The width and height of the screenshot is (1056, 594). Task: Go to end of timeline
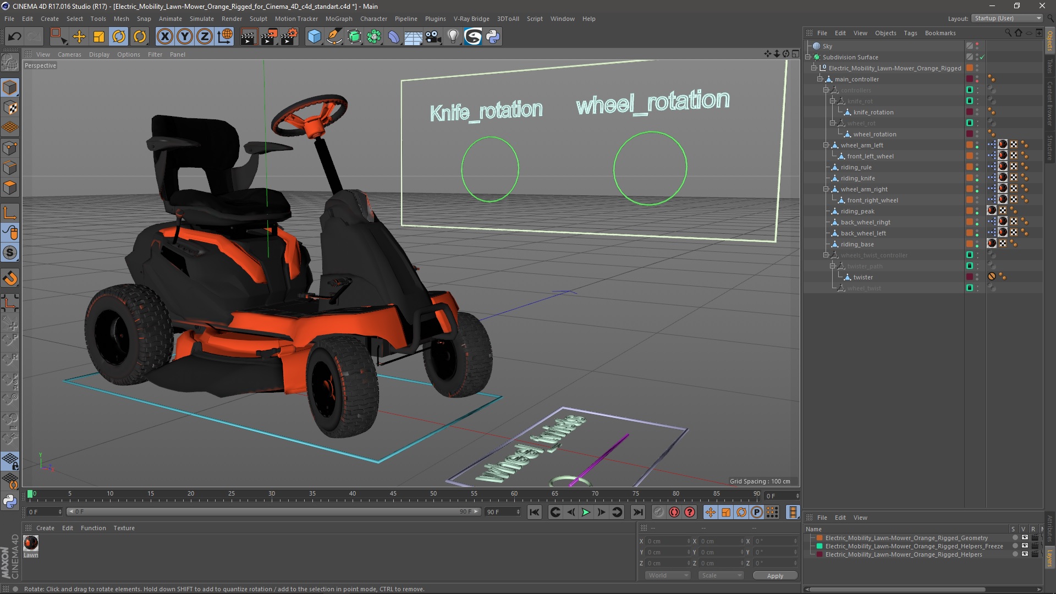(637, 512)
